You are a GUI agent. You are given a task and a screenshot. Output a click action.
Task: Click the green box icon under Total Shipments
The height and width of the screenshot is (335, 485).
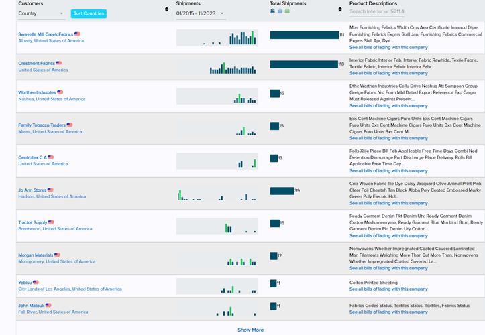coord(287,11)
